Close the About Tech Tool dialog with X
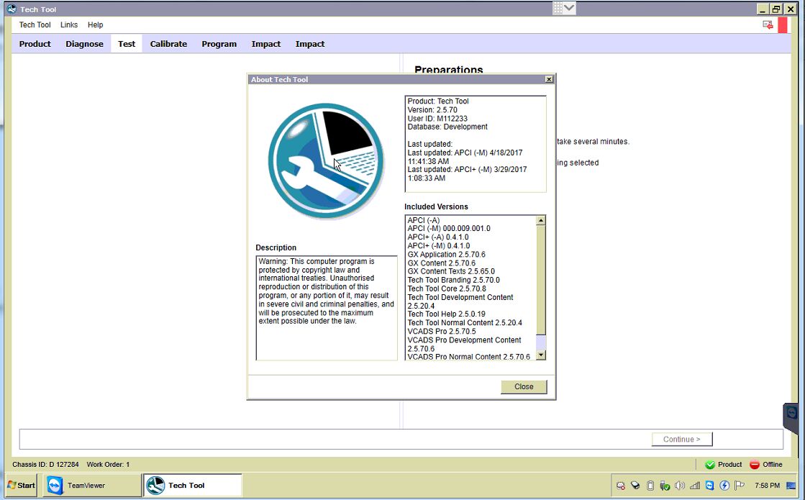The image size is (805, 500). point(549,79)
